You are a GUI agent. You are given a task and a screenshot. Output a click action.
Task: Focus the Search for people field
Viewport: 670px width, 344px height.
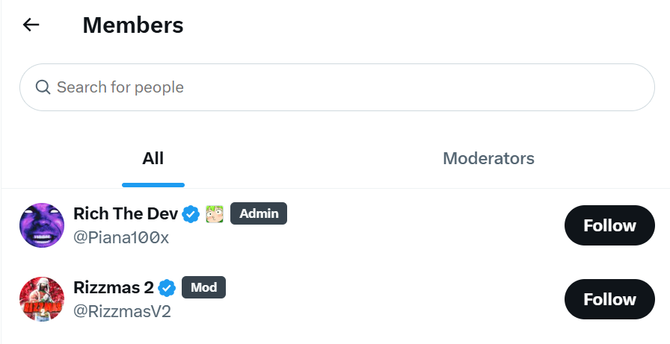336,87
